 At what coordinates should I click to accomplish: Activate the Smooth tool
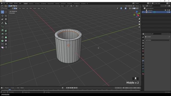click(x=6, y=41)
